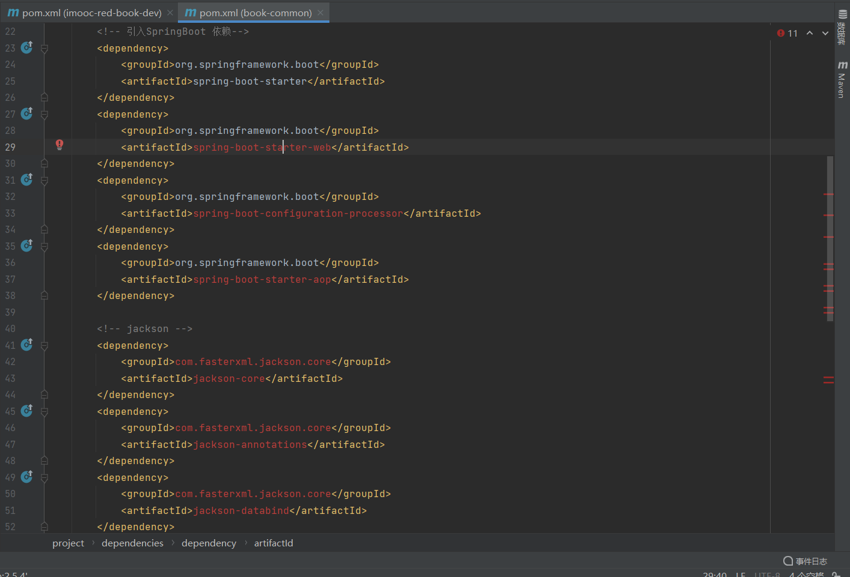850x577 pixels.
Task: Close the pom.xml (book-common) tab
Action: tap(320, 13)
